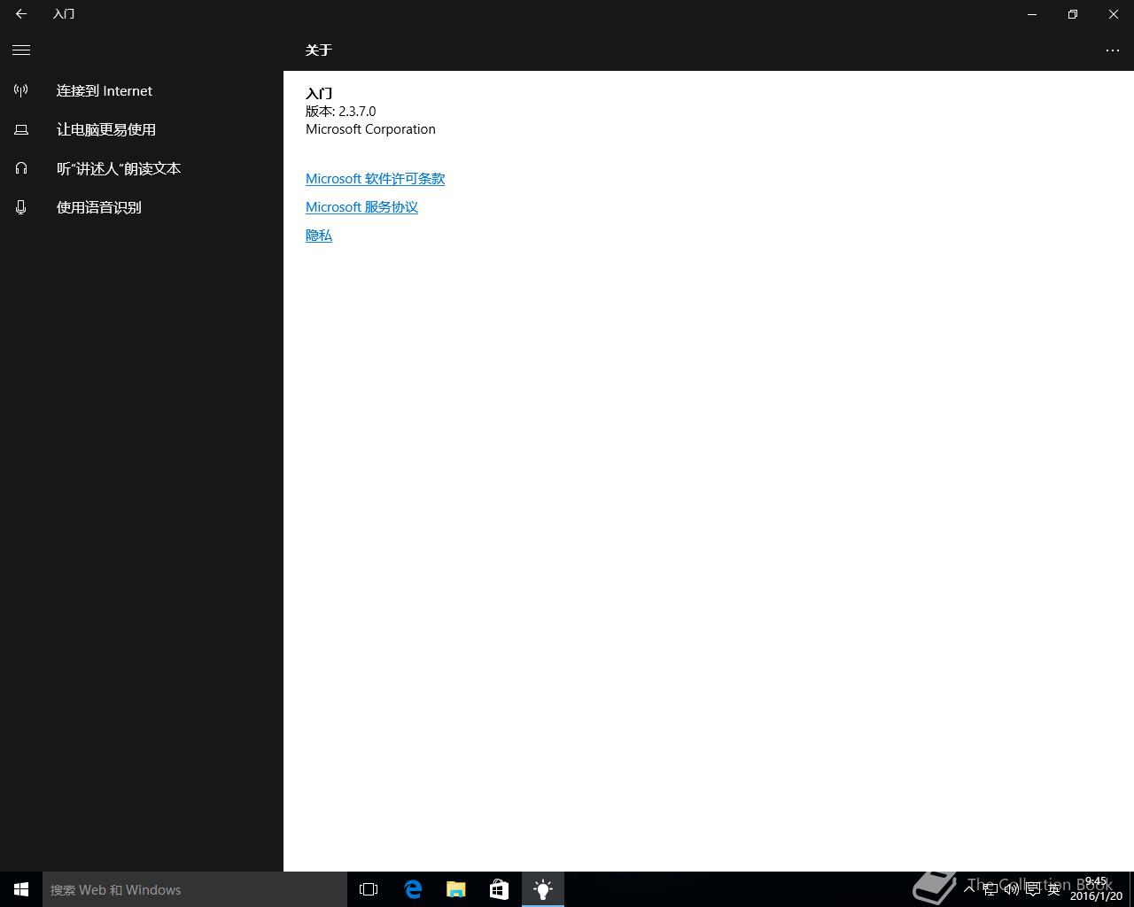Open the clock showing 2016/1/20

1096,889
